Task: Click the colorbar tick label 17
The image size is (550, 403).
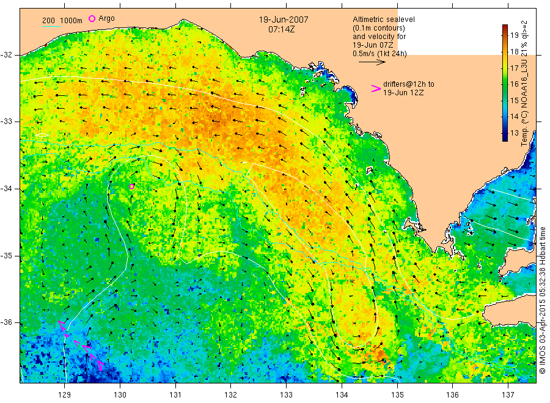Action: click(514, 68)
